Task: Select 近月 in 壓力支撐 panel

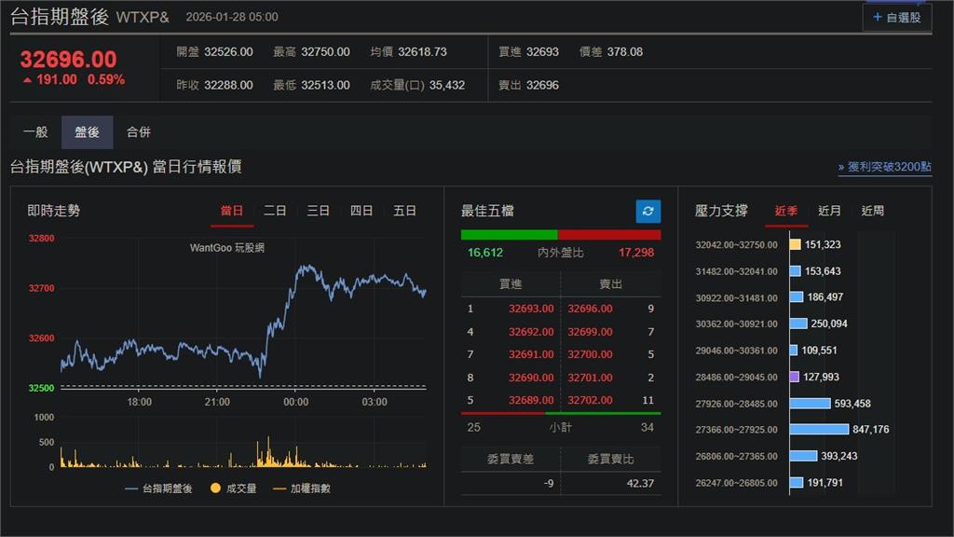Action: [x=829, y=211]
